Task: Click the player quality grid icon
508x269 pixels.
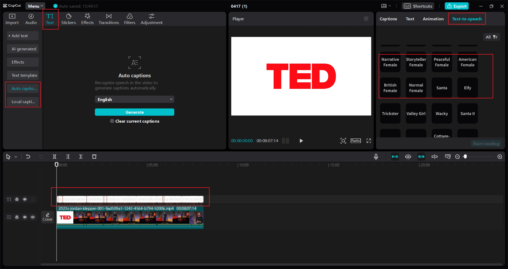Action: point(285,141)
